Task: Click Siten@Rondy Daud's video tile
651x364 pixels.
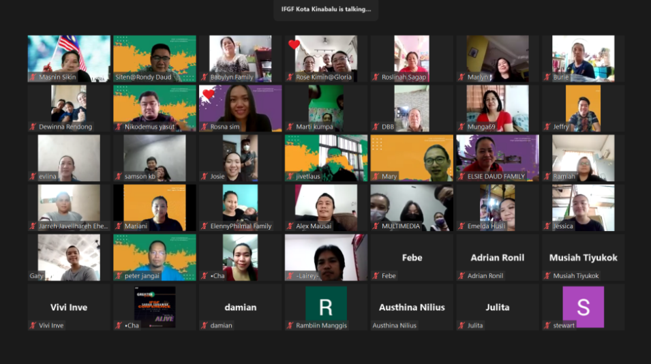Action: point(155,59)
